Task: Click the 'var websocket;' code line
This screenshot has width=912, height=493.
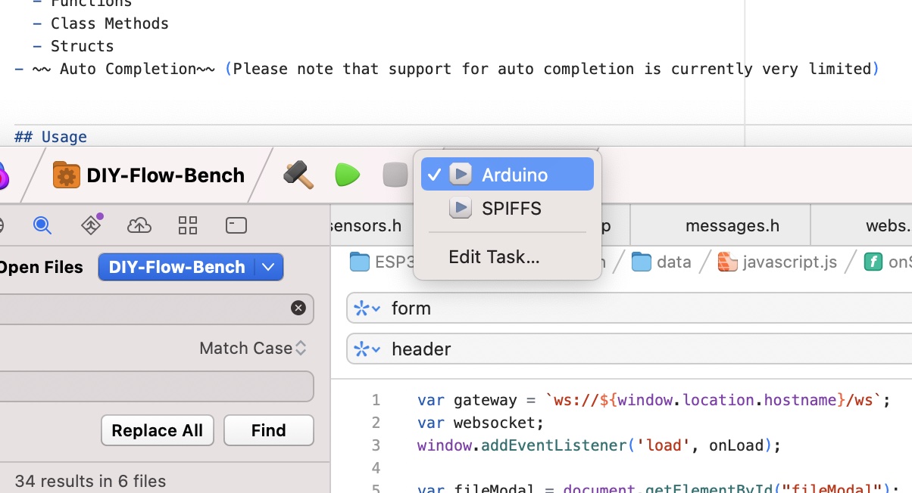Action: click(x=480, y=423)
